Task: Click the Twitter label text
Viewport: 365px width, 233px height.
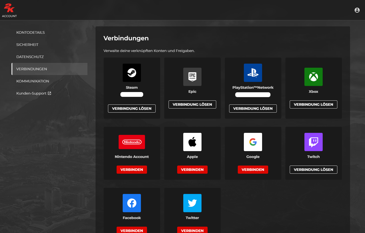Action: pyautogui.click(x=192, y=218)
